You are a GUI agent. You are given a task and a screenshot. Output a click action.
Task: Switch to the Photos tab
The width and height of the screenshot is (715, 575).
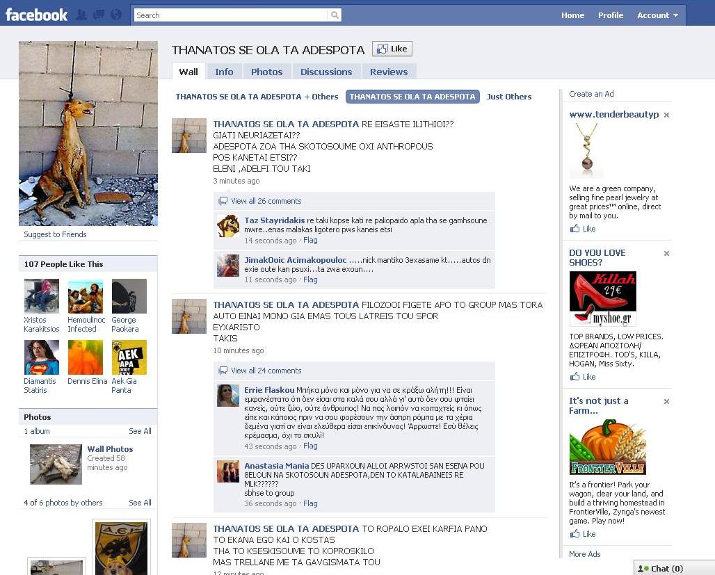click(x=266, y=72)
